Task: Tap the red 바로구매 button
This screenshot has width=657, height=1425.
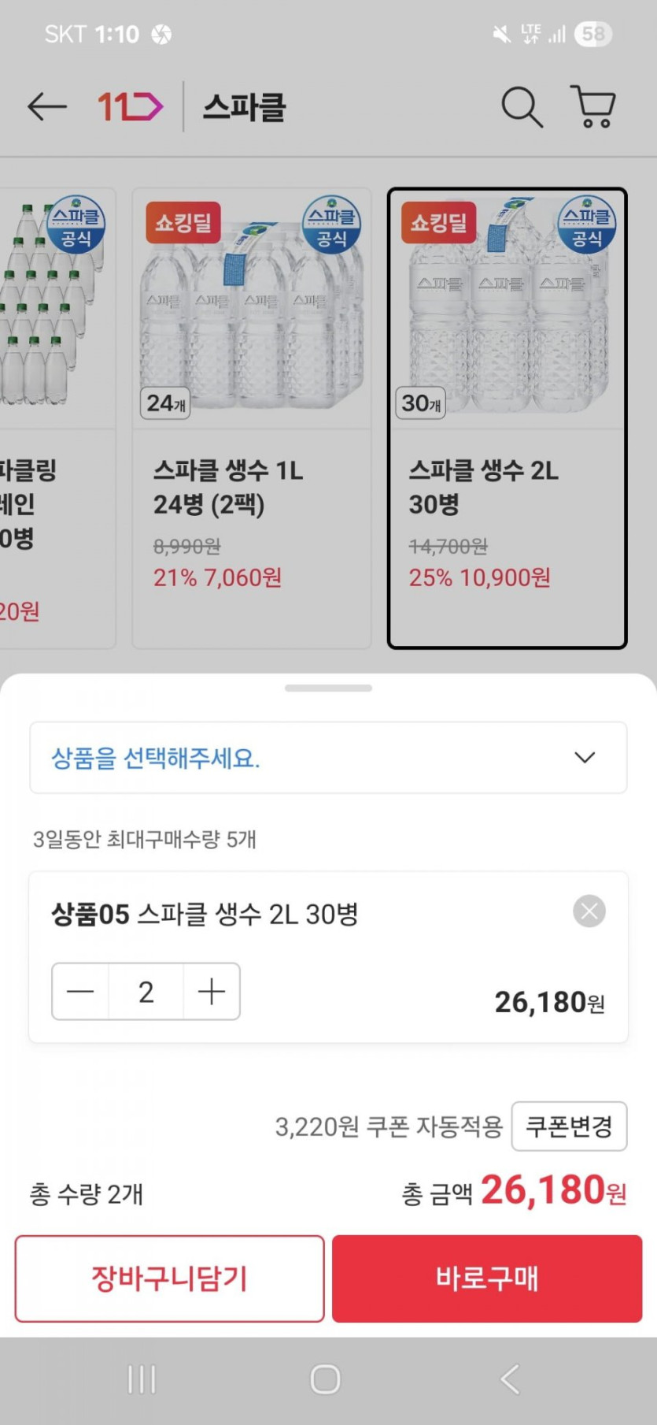Action: 487,1278
